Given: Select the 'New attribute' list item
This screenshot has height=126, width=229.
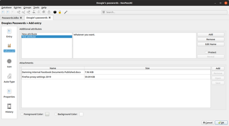Looking at the screenshot, I should [x=47, y=34].
